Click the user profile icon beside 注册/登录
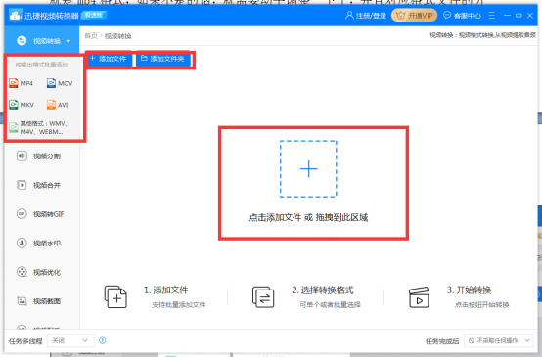 [x=349, y=16]
